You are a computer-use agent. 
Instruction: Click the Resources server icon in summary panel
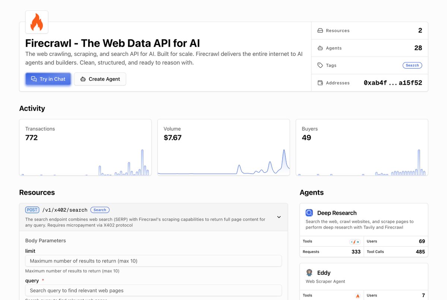point(320,31)
